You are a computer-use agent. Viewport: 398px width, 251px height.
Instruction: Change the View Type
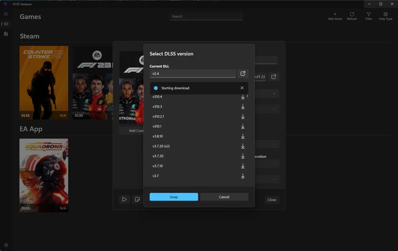click(385, 16)
